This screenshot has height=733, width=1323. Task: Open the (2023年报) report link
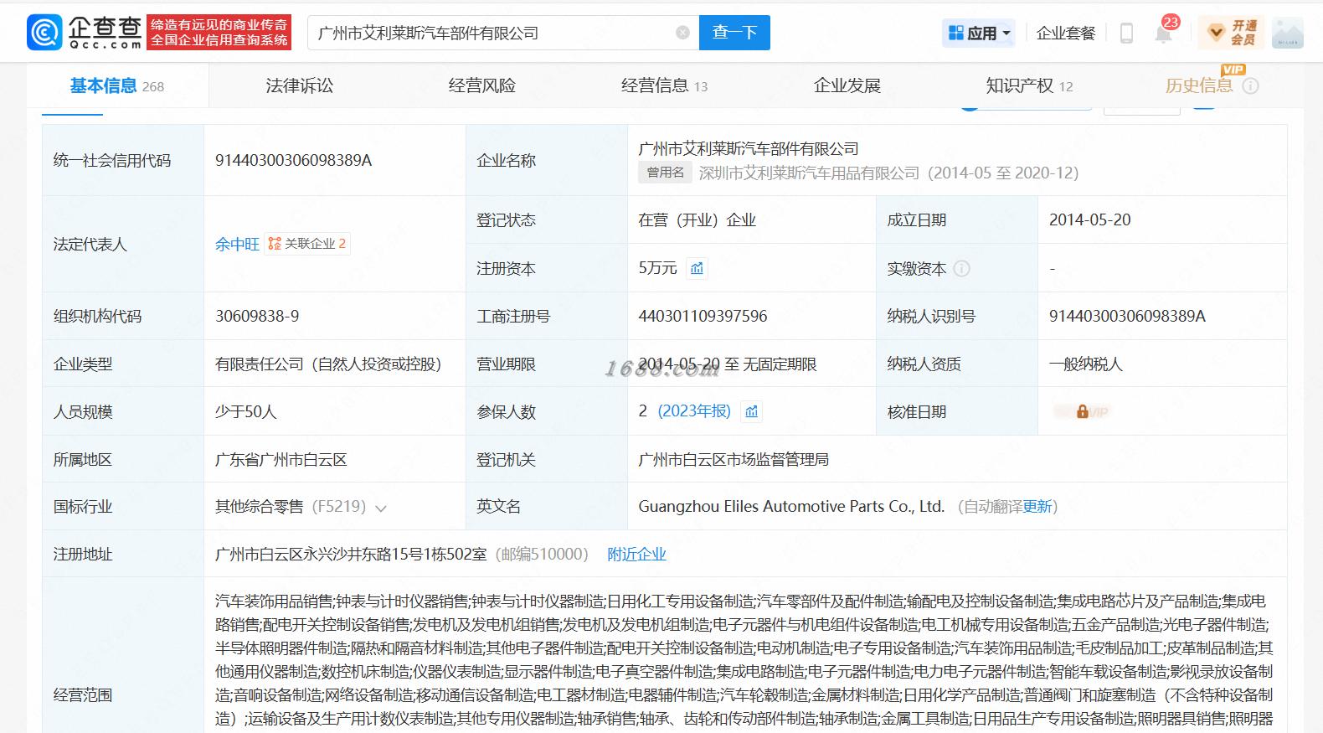click(694, 411)
